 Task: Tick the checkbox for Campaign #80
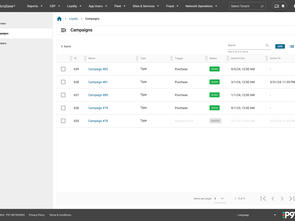pos(63,95)
